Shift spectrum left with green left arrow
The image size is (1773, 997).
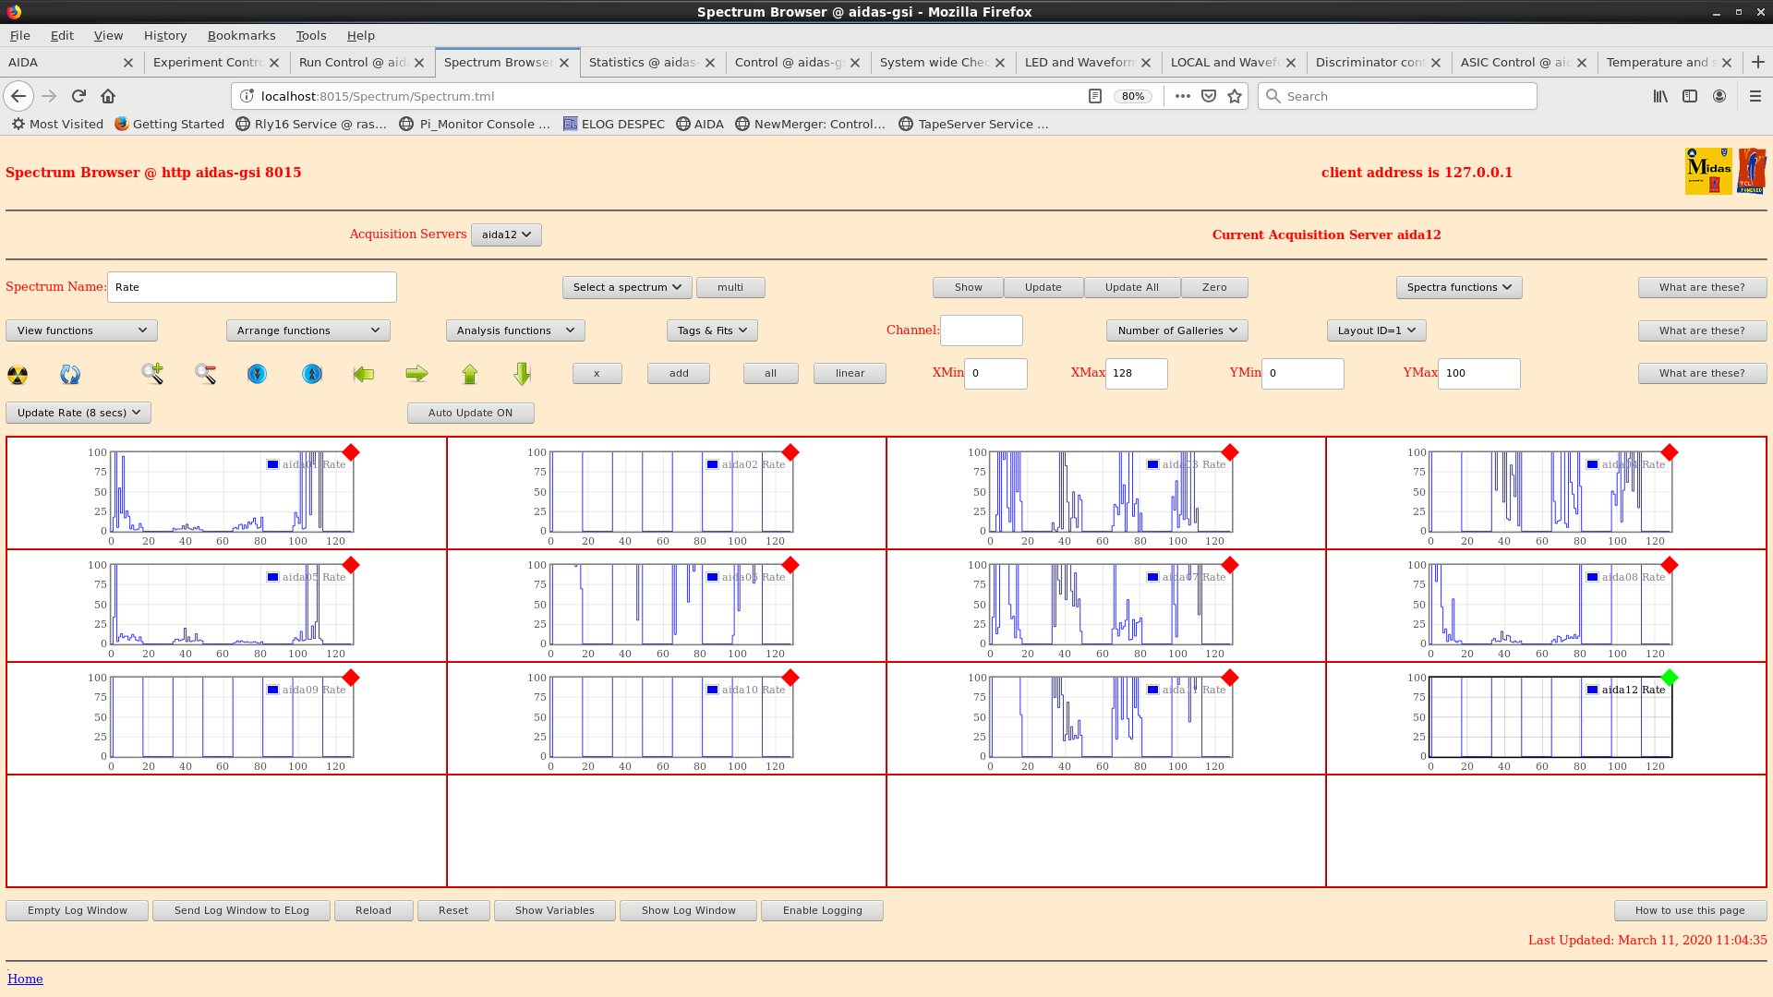(x=364, y=374)
